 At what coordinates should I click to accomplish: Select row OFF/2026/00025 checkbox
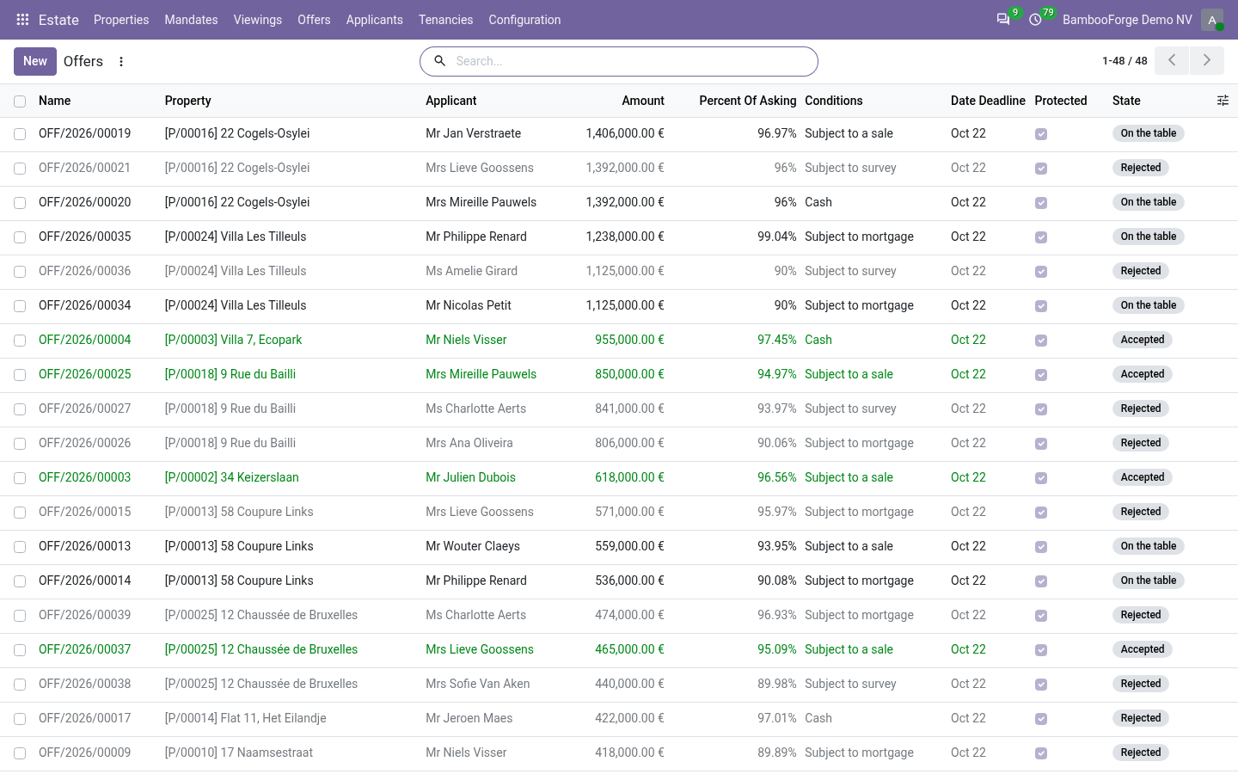point(20,375)
